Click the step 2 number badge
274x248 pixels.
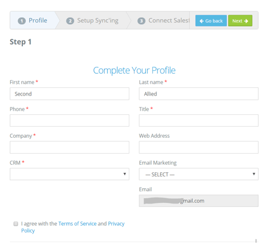pos(70,21)
